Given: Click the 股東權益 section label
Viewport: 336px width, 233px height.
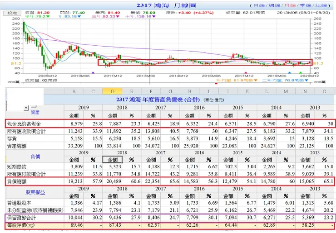Looking at the screenshot, I should point(35,192).
